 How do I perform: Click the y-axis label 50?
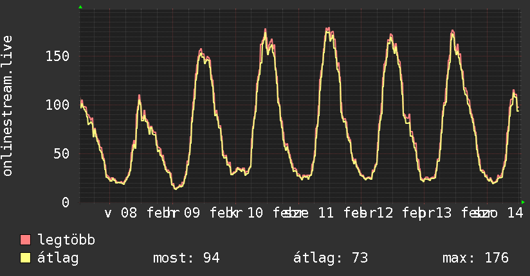pos(62,153)
